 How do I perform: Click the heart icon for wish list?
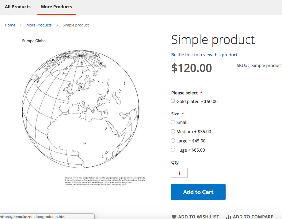click(x=174, y=217)
